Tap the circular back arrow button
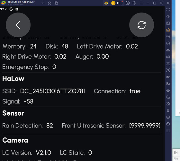Viewport: 180px width, 161px height. pyautogui.click(x=18, y=25)
